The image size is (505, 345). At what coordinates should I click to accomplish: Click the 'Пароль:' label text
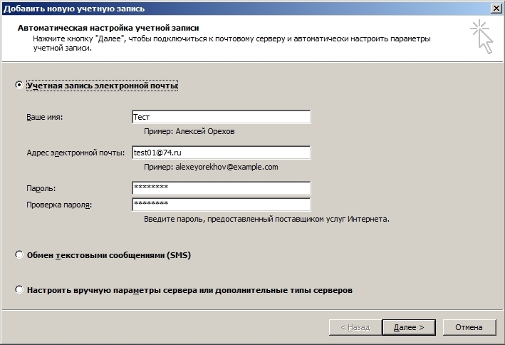[x=41, y=188]
